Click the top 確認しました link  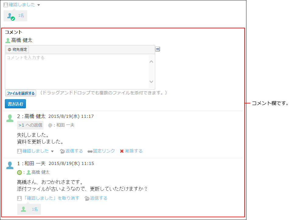[x=22, y=5]
